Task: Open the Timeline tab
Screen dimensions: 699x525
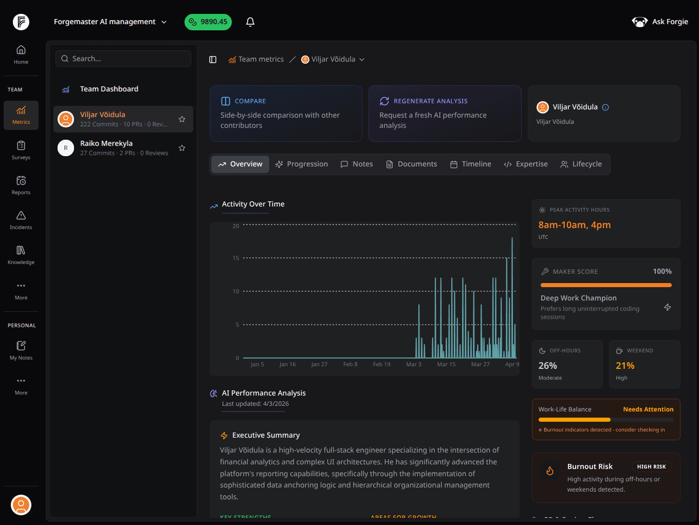Action: [470, 164]
